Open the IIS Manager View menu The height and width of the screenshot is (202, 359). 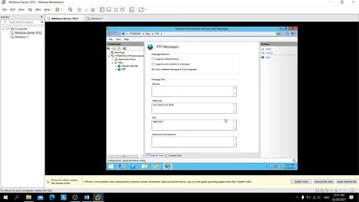(118, 39)
